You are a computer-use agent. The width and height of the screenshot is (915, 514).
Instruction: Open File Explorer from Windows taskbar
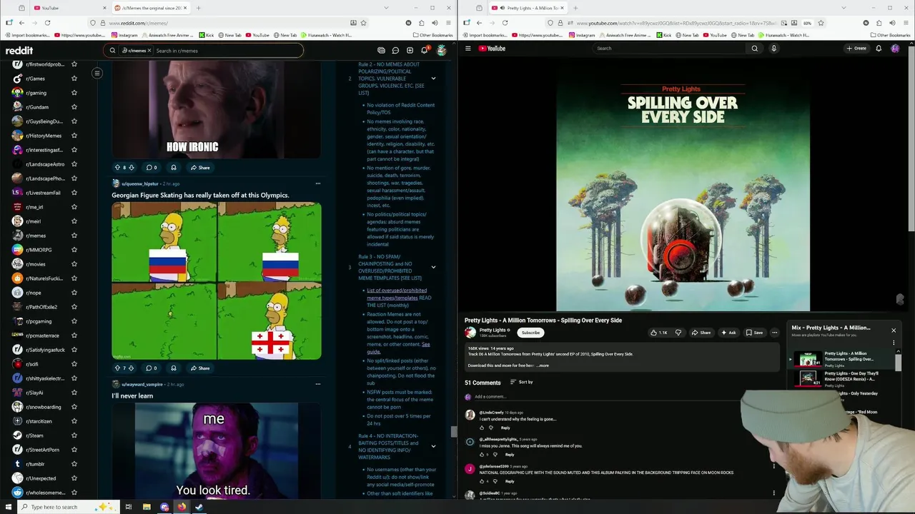coord(147,507)
